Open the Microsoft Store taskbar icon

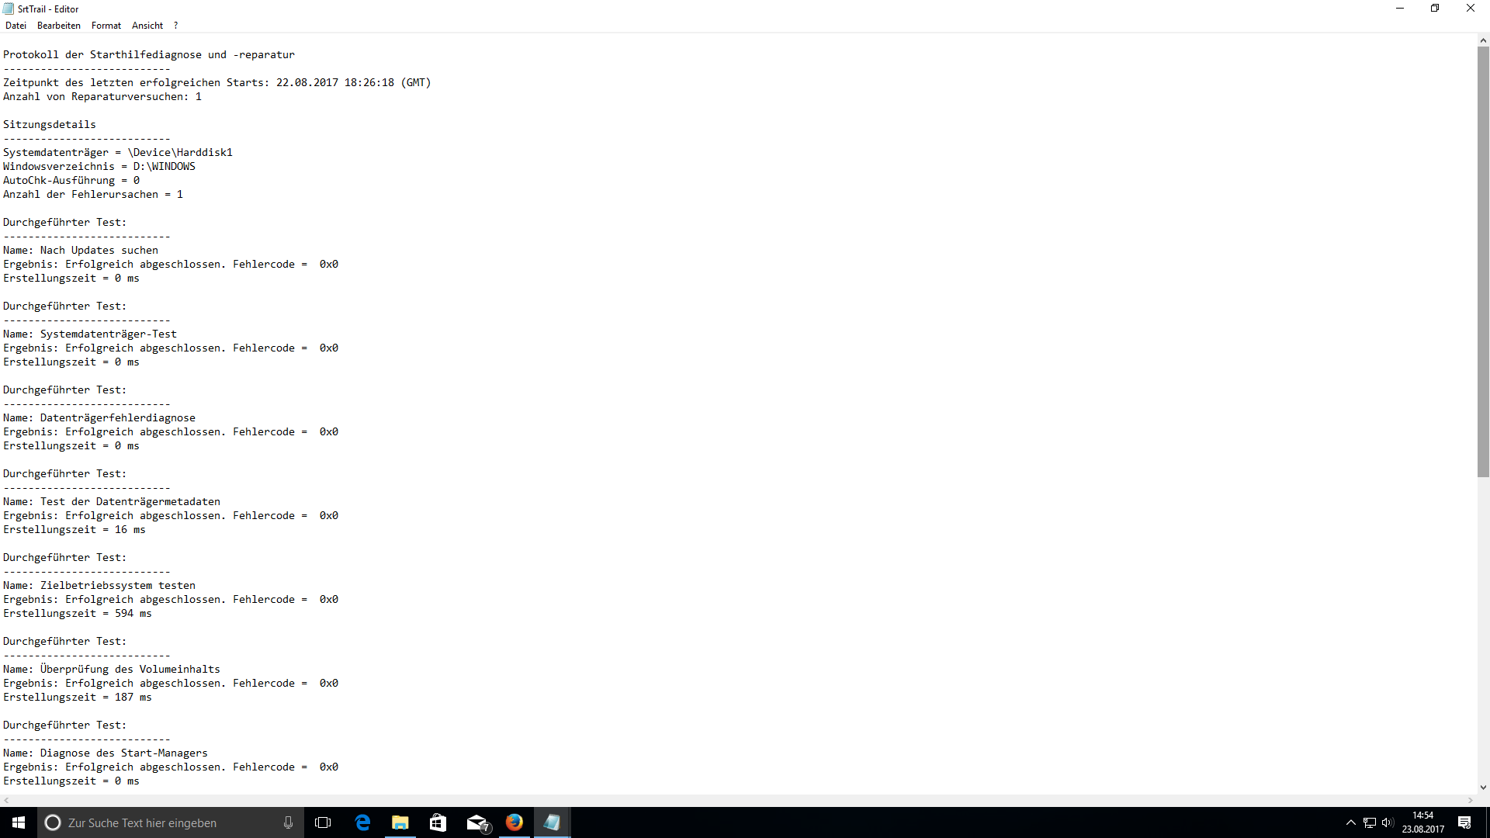click(438, 822)
